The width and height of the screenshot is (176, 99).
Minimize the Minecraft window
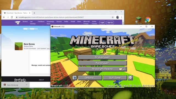click(x=141, y=26)
